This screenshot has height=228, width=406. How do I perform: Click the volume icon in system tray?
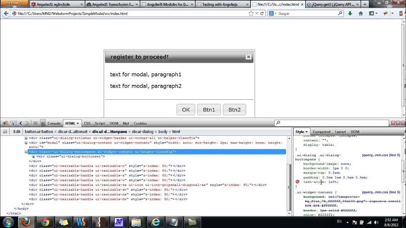tap(376, 222)
